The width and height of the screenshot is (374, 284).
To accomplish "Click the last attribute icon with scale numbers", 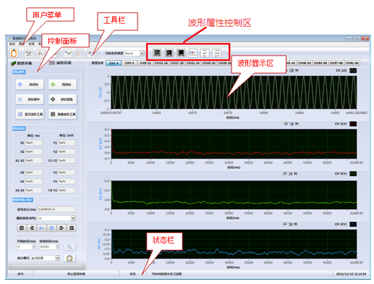I will pyautogui.click(x=217, y=53).
